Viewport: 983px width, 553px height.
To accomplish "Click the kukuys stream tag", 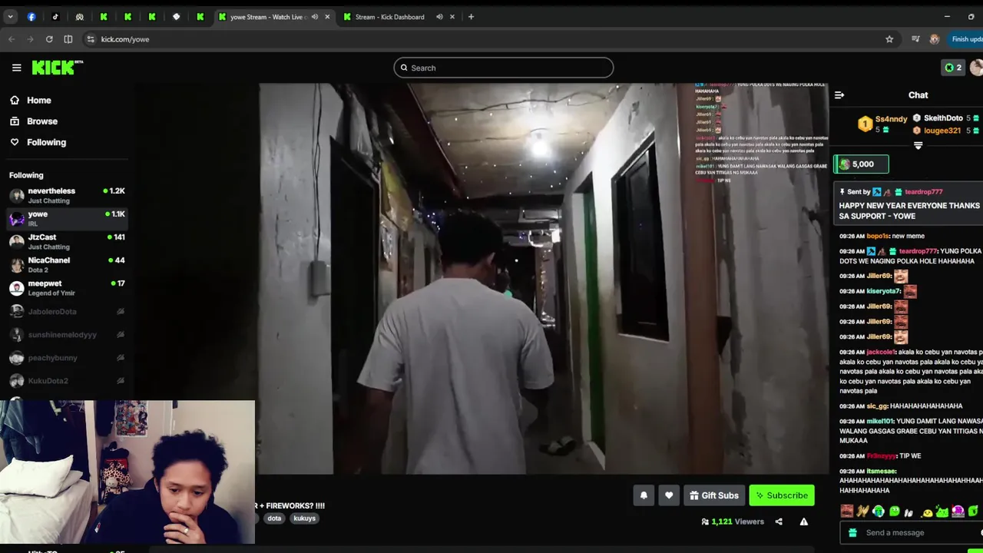I will click(x=304, y=518).
